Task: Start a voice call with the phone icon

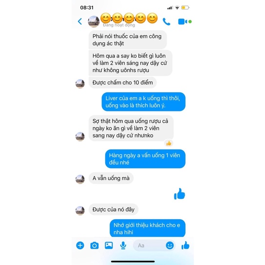Action: coord(166,21)
